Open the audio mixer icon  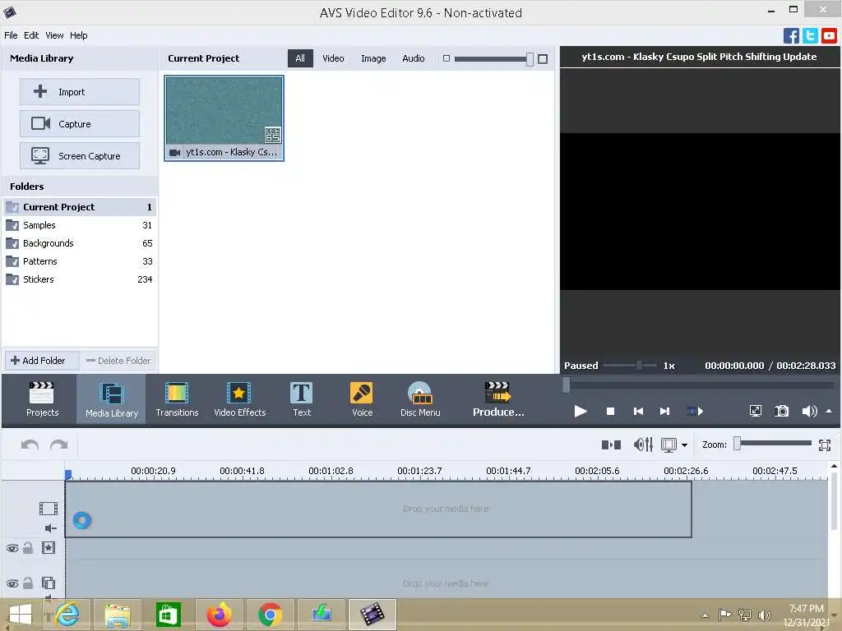coord(643,444)
